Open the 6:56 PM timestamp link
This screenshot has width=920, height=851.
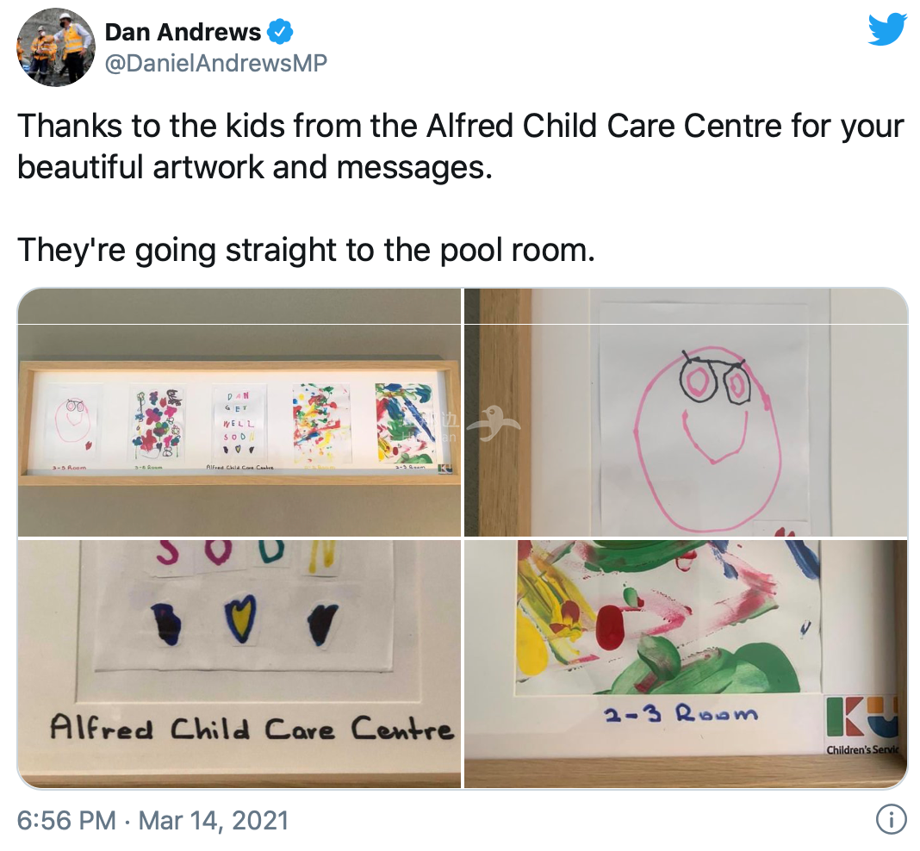pos(66,820)
